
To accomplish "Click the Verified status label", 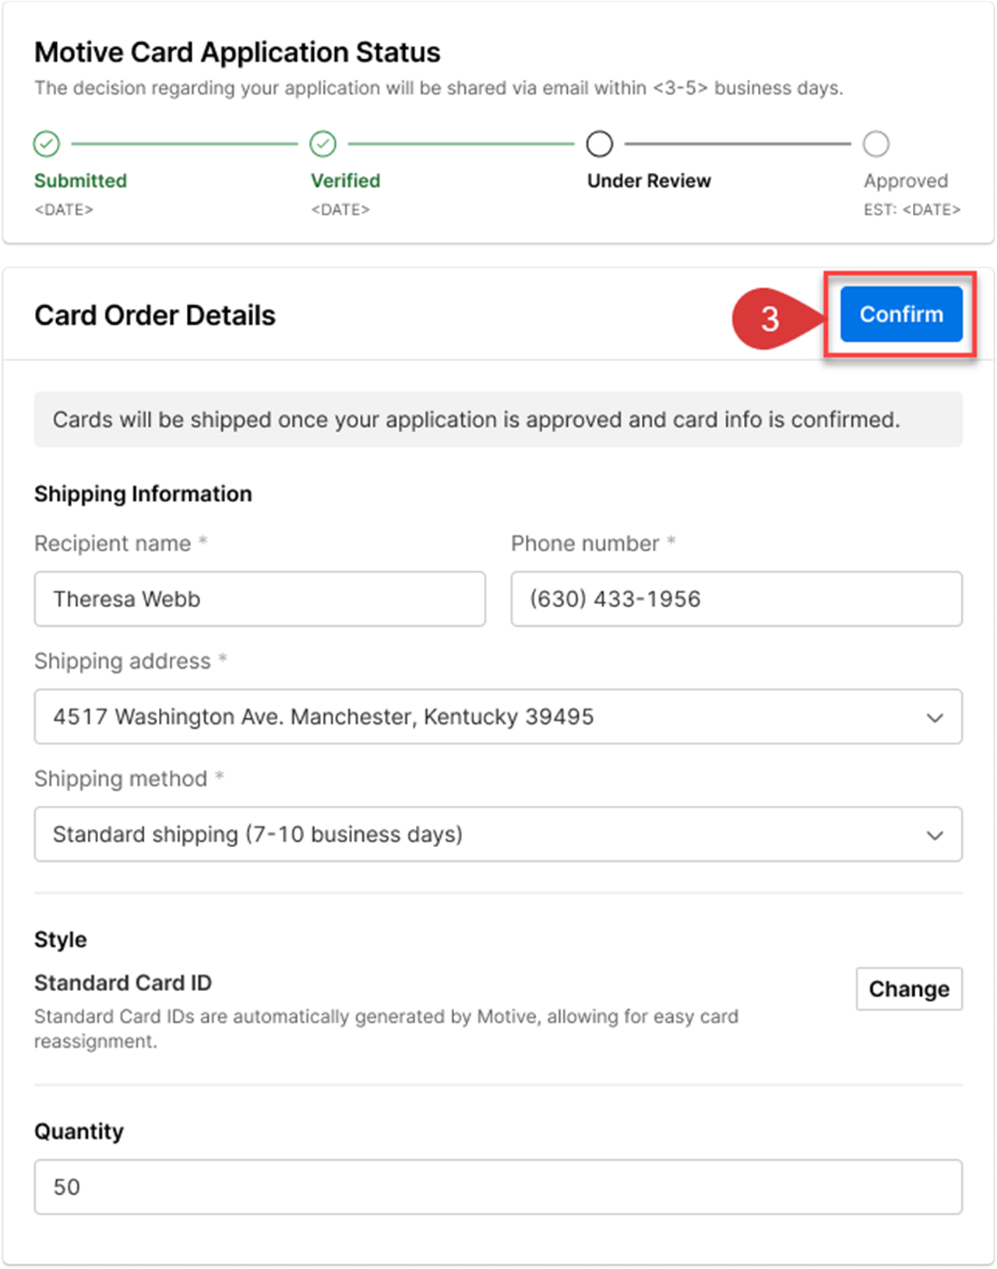I will [345, 181].
